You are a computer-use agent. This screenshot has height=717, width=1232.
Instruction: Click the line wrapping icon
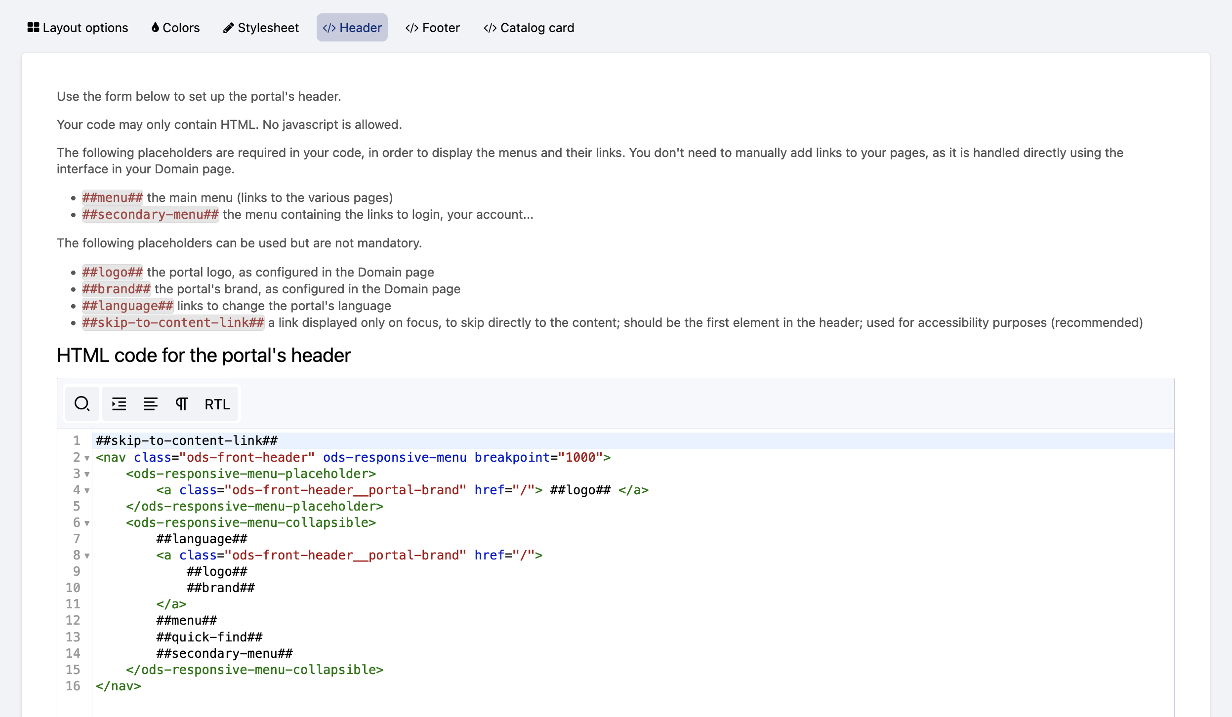tap(150, 404)
